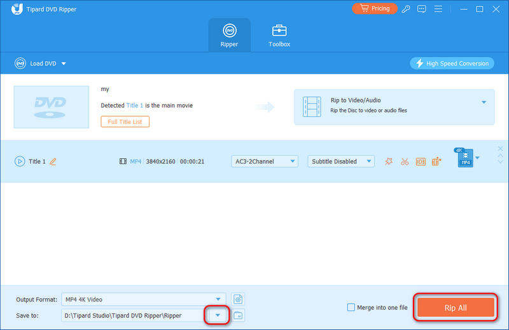Image resolution: width=509 pixels, height=330 pixels.
Task: Click the 4K MP4 output profile icon
Action: 464,158
